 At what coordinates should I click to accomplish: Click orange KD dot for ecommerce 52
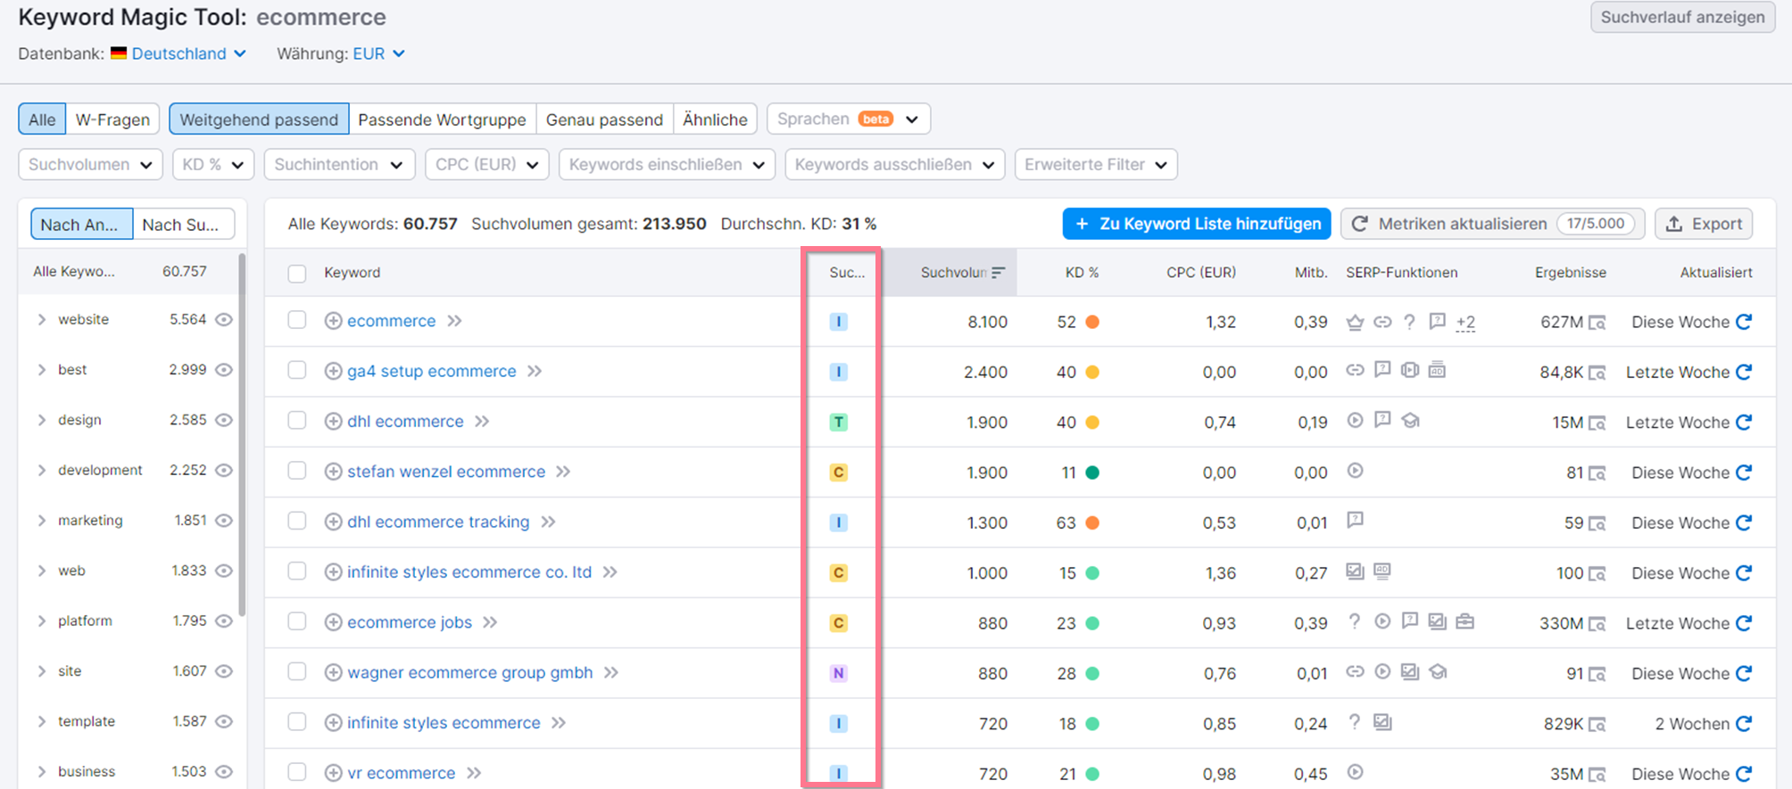tap(1091, 322)
